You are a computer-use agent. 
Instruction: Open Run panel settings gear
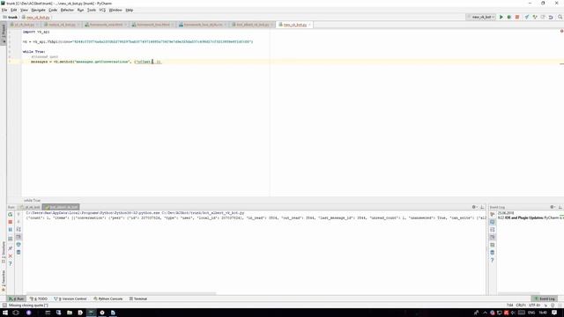[x=474, y=207]
